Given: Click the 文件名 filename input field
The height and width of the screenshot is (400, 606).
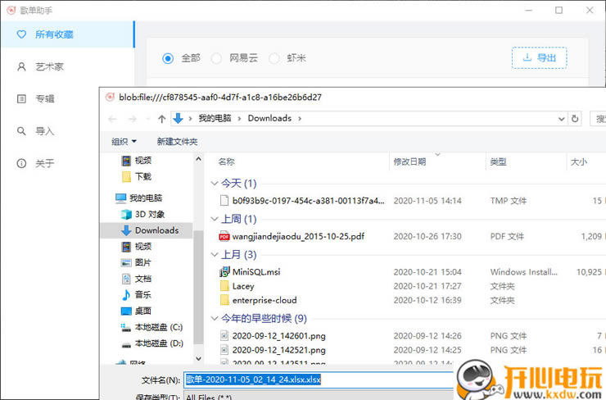Looking at the screenshot, I should pyautogui.click(x=319, y=380).
